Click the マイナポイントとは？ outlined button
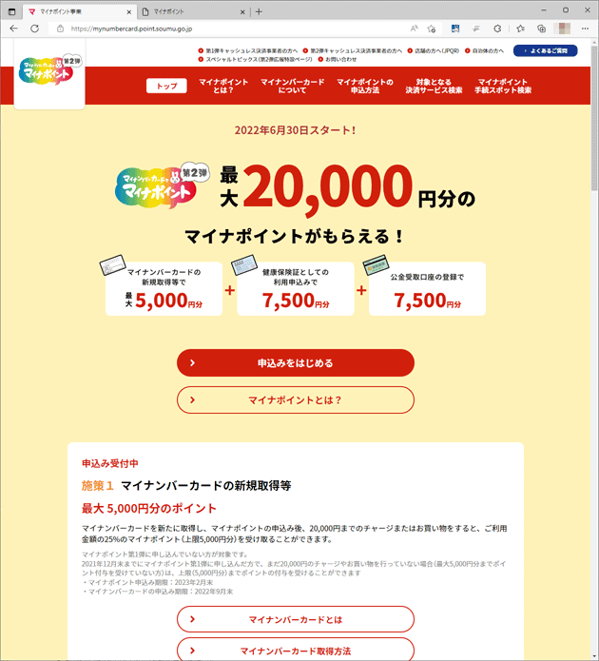This screenshot has height=661, width=599. [x=296, y=400]
